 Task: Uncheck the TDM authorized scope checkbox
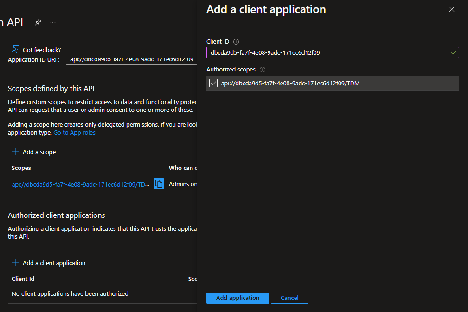click(213, 84)
